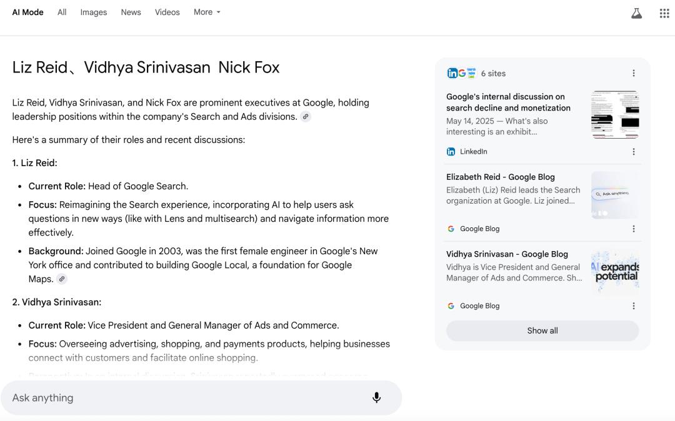Open three-dot menu for Elizabeth Reid source
The width and height of the screenshot is (675, 421).
633,229
